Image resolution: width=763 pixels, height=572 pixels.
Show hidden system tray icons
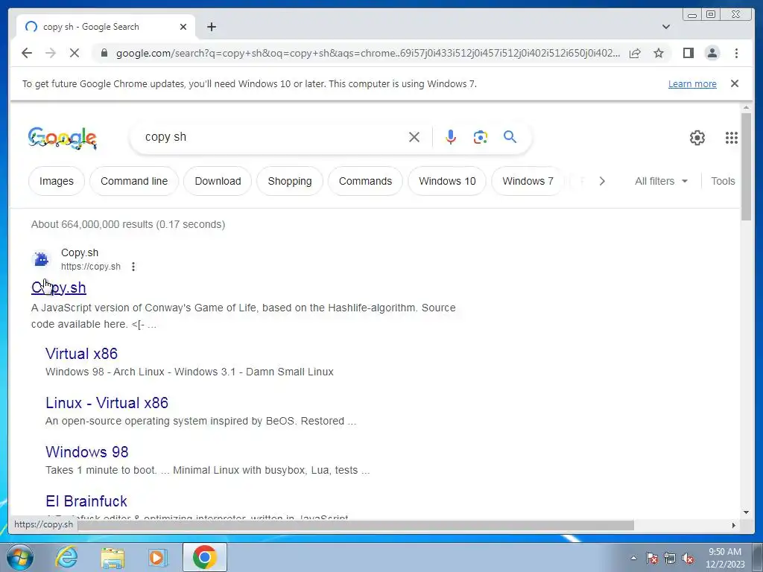[x=633, y=558]
